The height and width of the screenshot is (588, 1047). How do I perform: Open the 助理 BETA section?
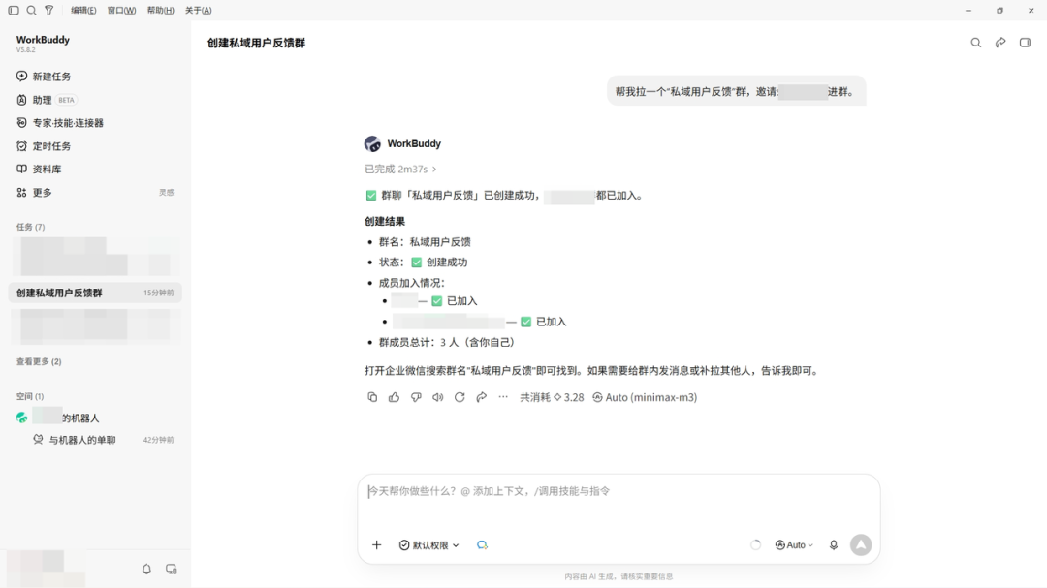[95, 100]
